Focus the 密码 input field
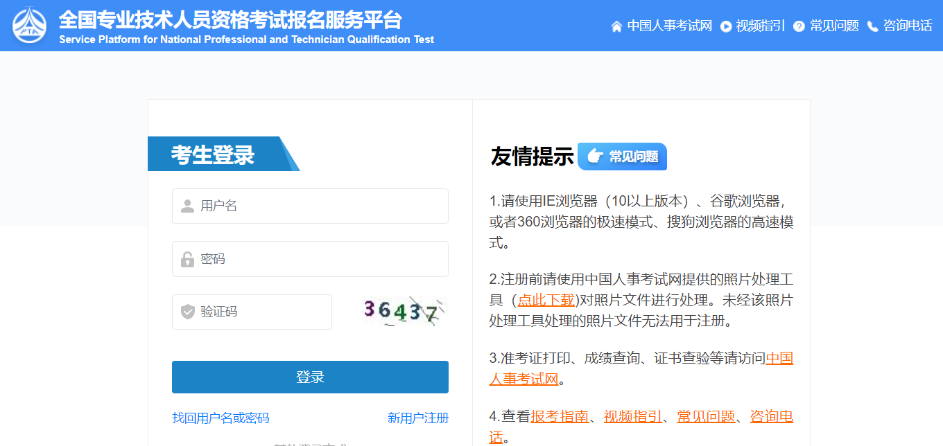Viewport: 943px width, 446px height. point(319,260)
